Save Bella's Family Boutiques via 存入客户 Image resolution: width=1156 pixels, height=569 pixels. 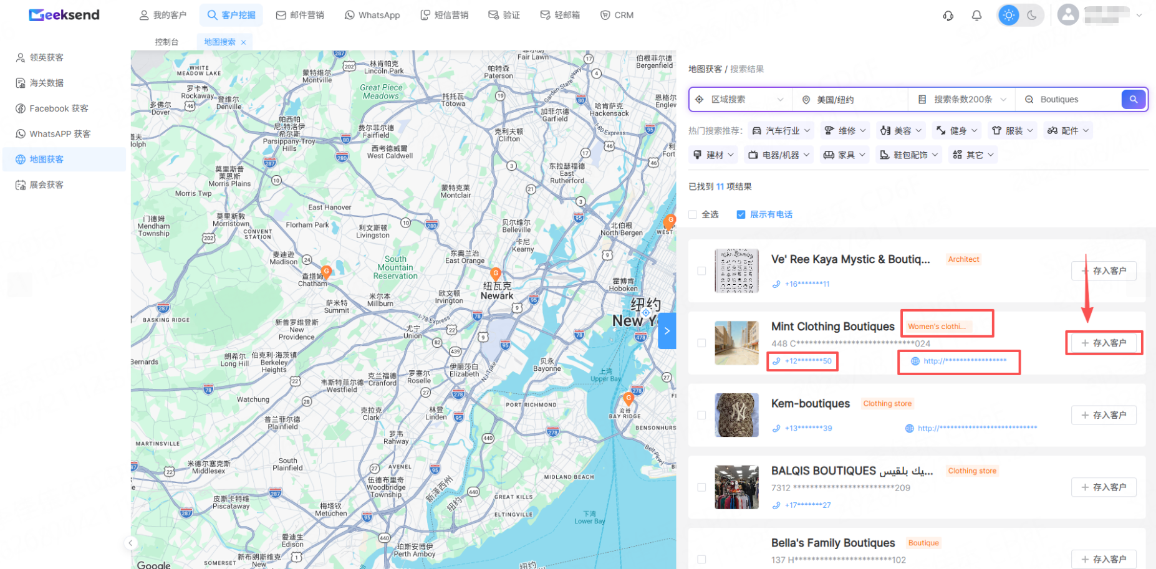tap(1104, 560)
